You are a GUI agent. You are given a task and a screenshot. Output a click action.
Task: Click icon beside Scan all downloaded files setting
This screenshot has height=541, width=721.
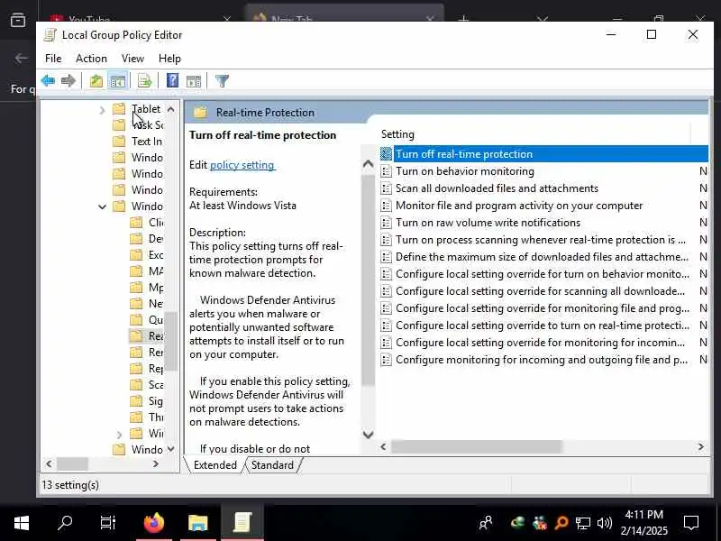tap(387, 188)
